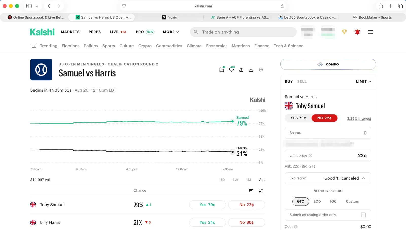The image size is (406, 230).
Task: Click the Kalshi logo
Action: [42, 32]
